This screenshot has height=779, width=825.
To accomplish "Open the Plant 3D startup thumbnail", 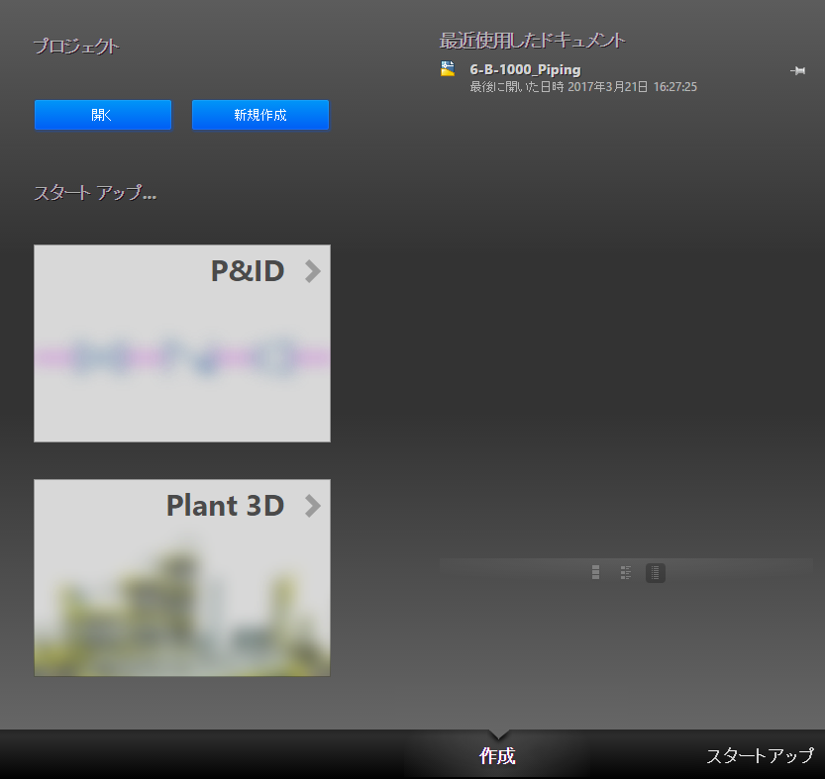I will click(182, 577).
